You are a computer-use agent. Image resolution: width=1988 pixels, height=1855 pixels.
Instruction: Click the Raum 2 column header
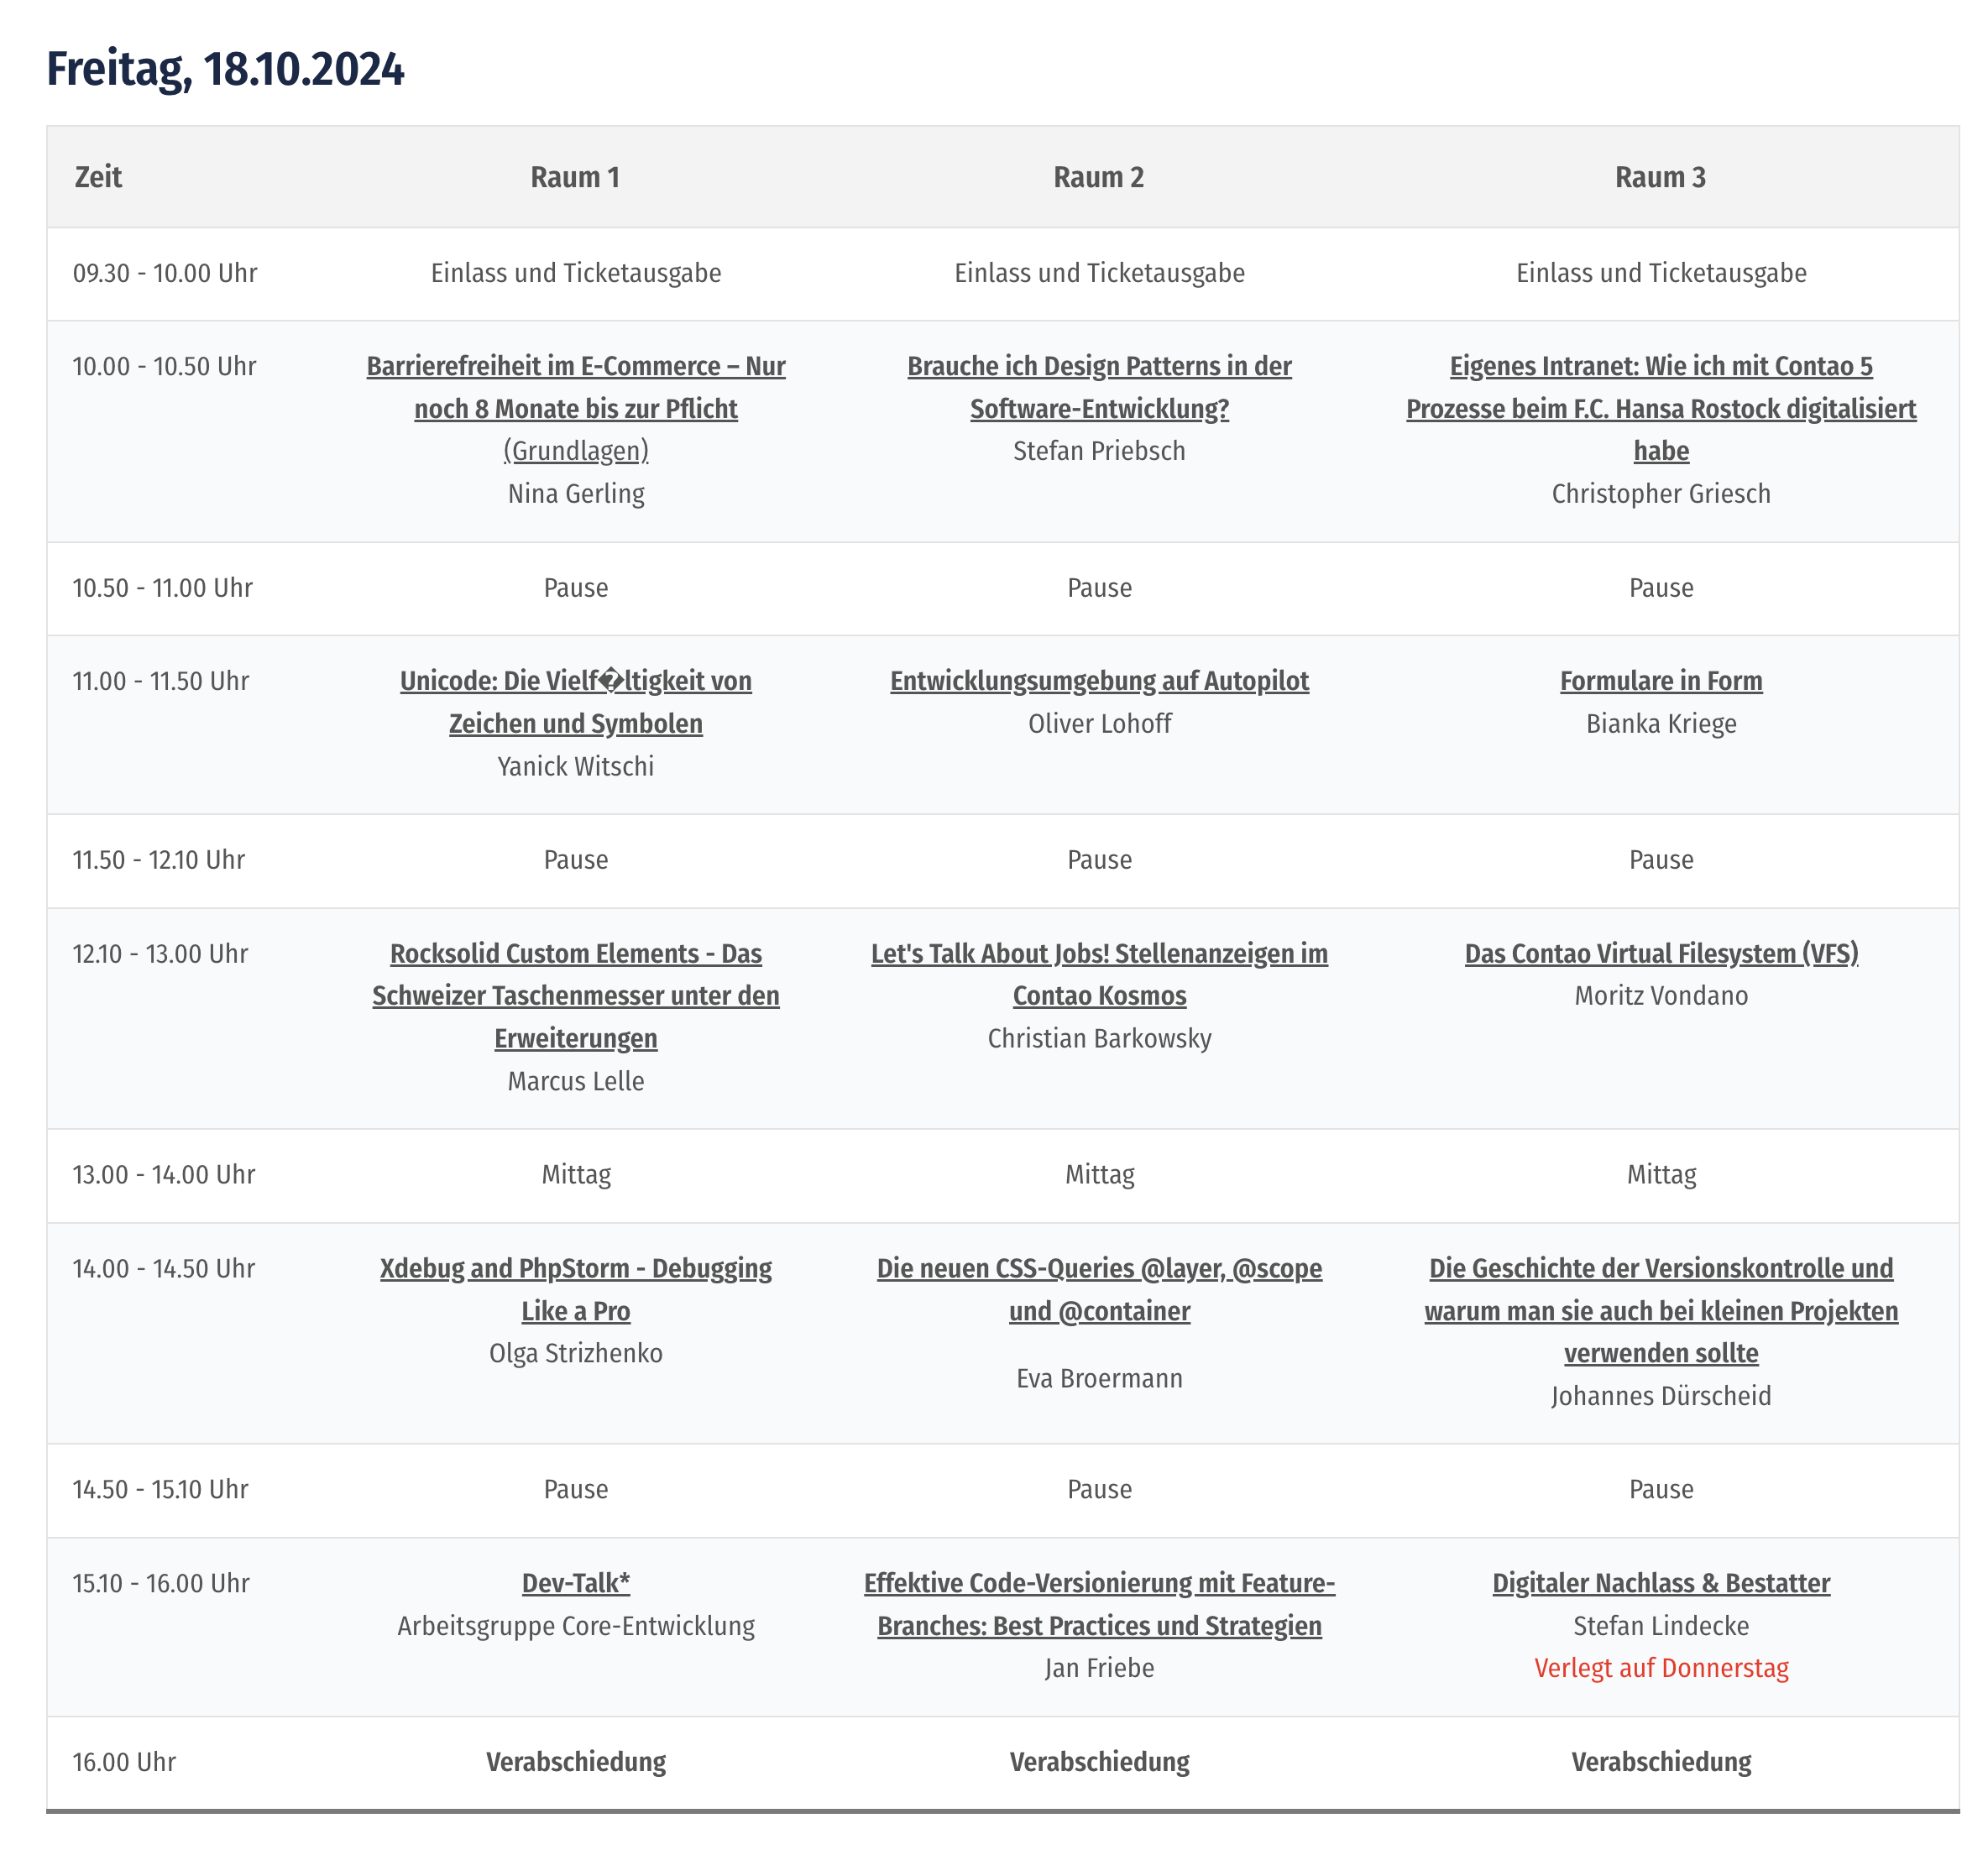click(1099, 177)
